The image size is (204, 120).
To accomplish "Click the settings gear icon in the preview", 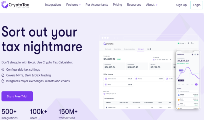I will (x=188, y=43).
